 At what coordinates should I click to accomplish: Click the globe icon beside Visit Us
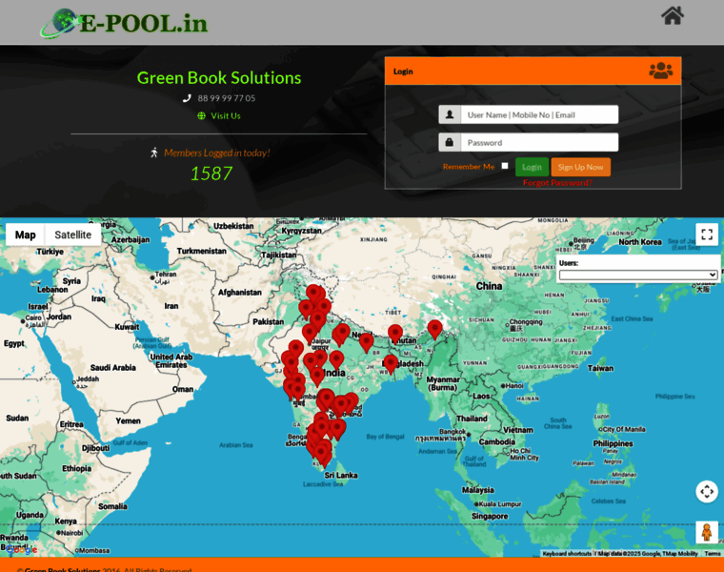point(201,115)
